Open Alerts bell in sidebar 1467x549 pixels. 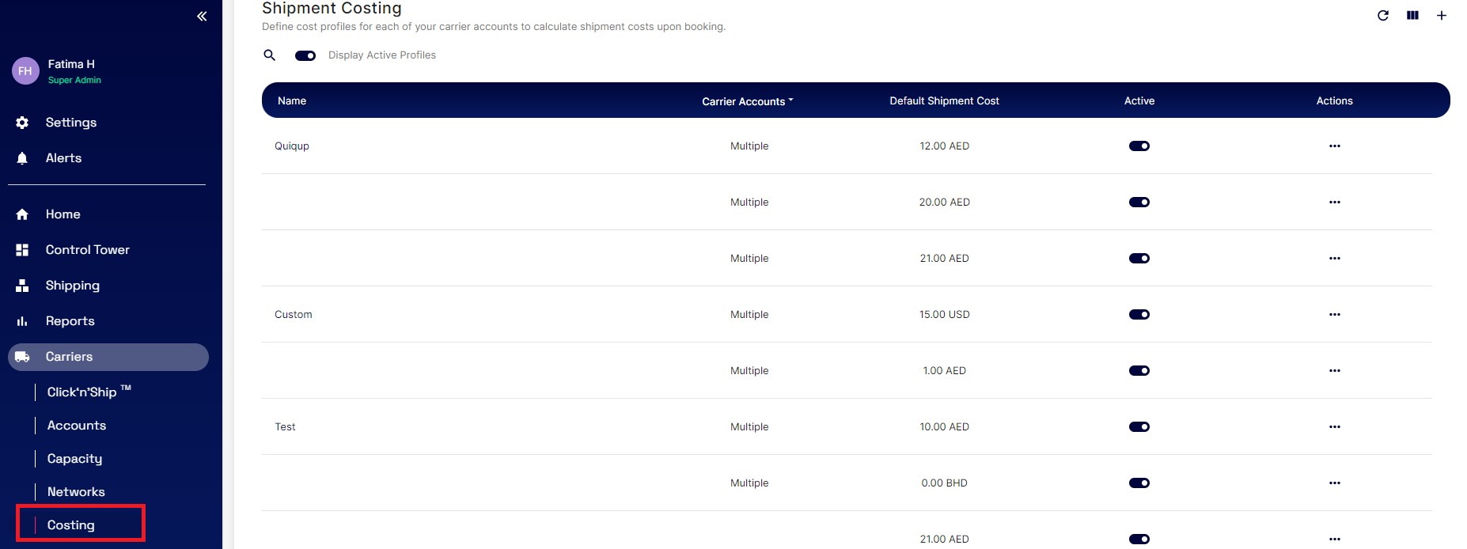point(22,158)
